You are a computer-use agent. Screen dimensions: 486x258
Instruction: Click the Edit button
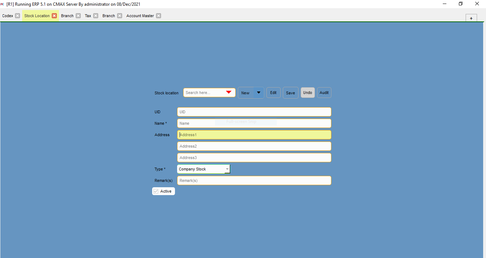(273, 93)
